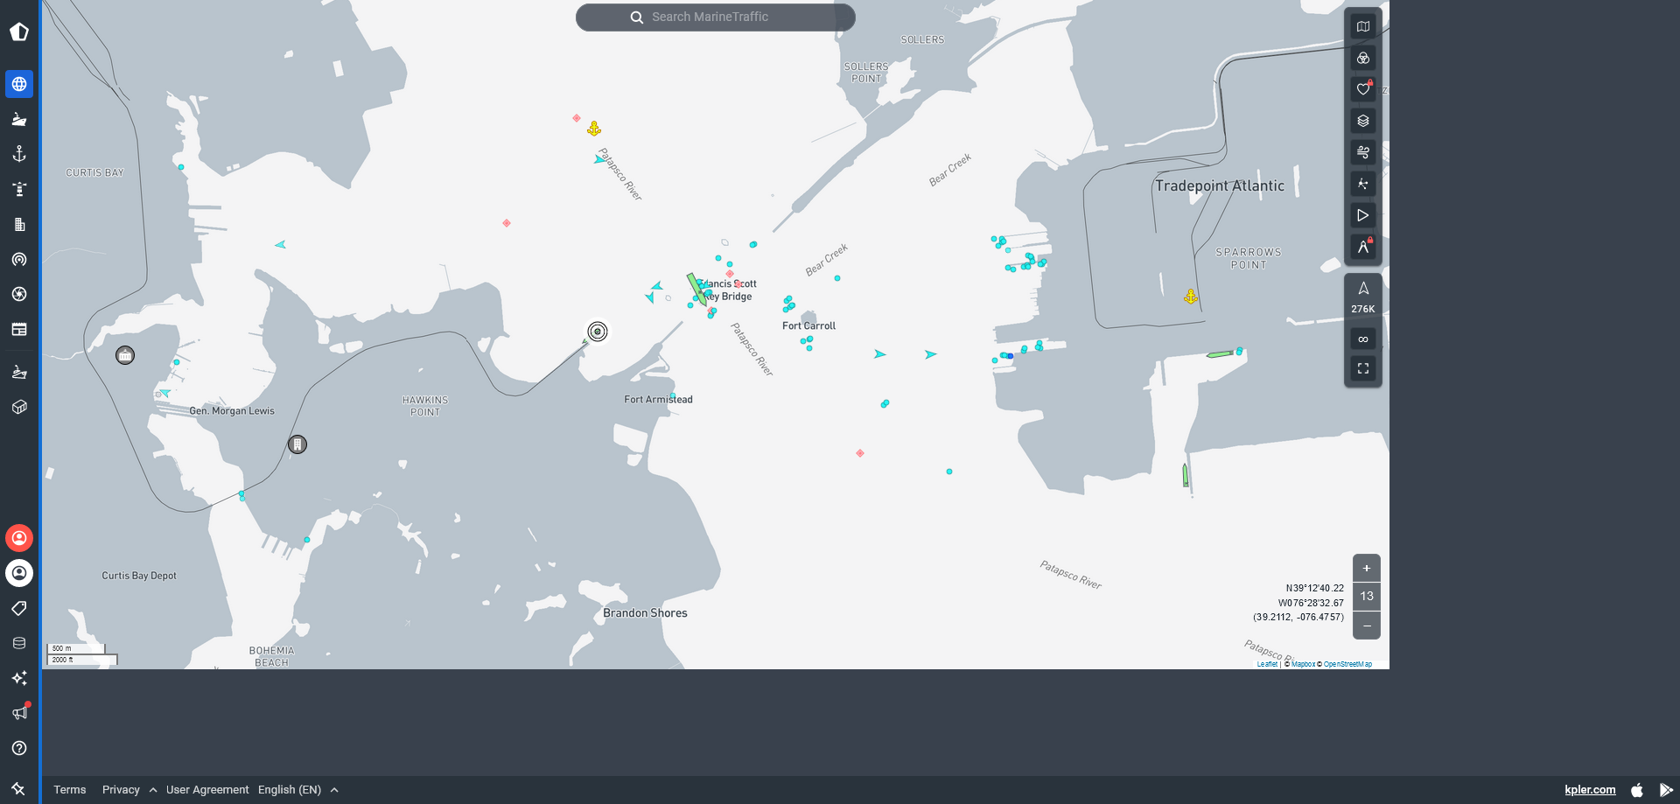Open the vessel filters circles icon
The image size is (1680, 804).
coord(1363,58)
